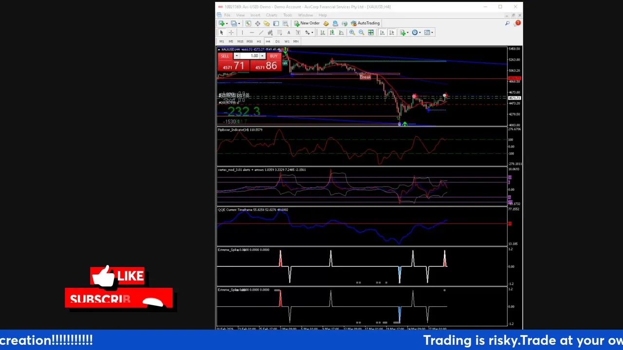
Task: Increase lot volume with up arrow
Action: tap(262, 56)
